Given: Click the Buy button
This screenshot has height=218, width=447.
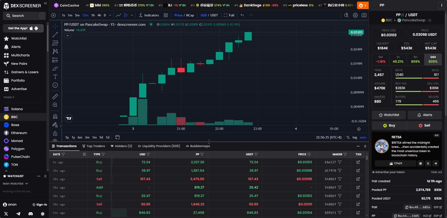Looking at the screenshot, I should coord(389,126).
